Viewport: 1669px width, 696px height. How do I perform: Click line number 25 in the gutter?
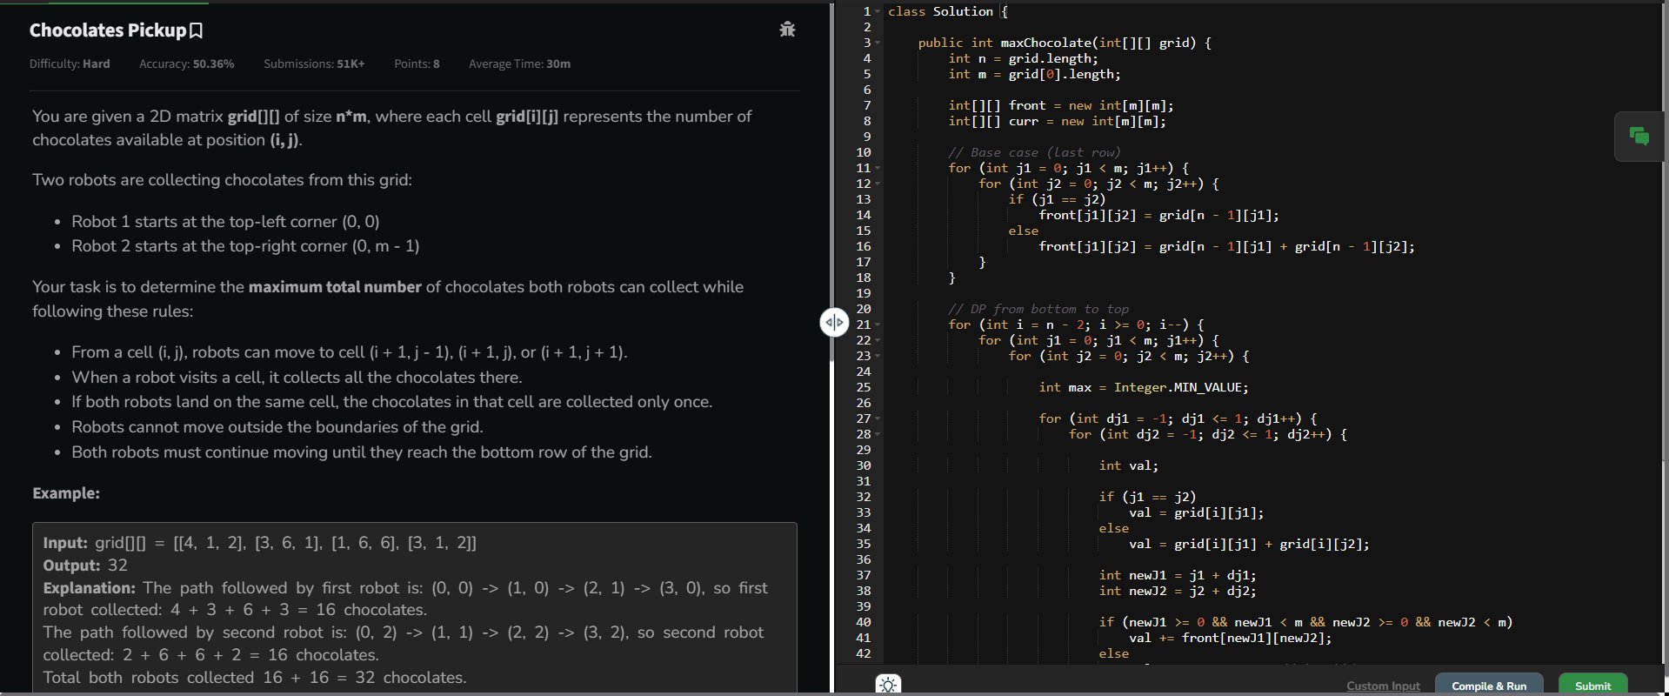863,387
